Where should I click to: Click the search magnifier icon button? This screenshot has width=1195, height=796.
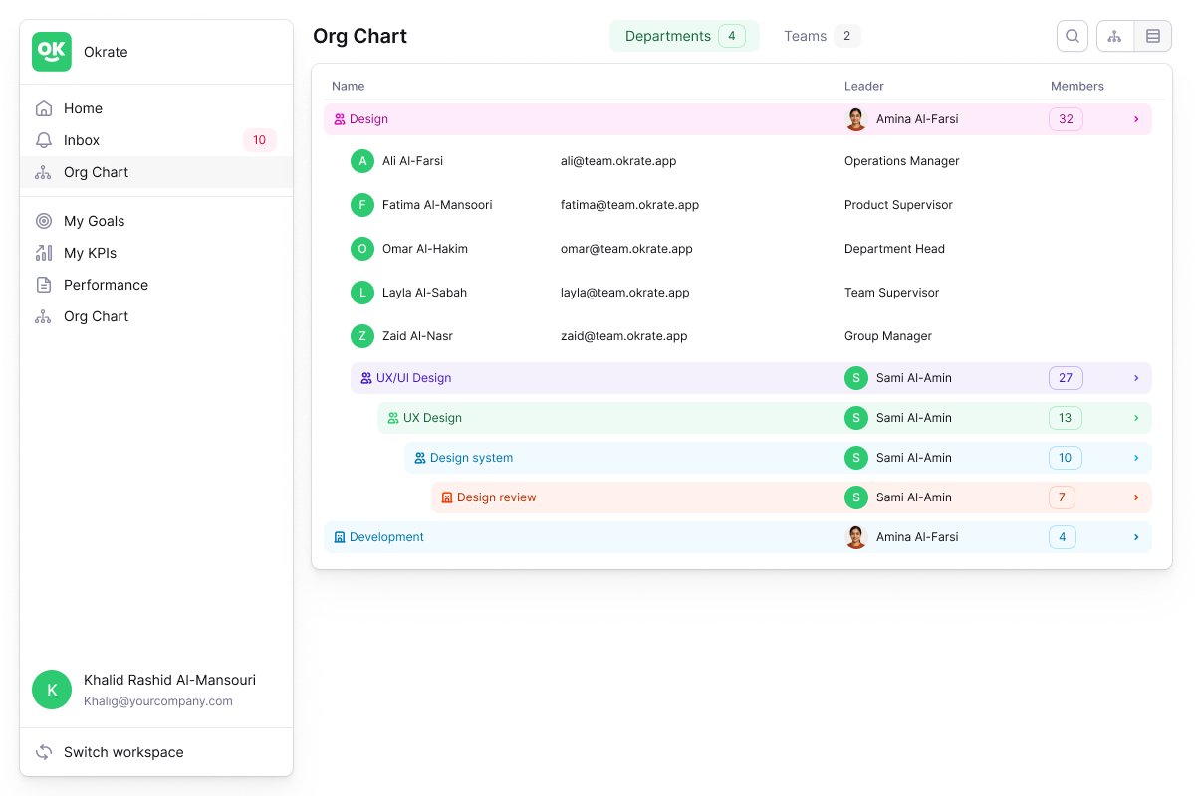(x=1073, y=36)
